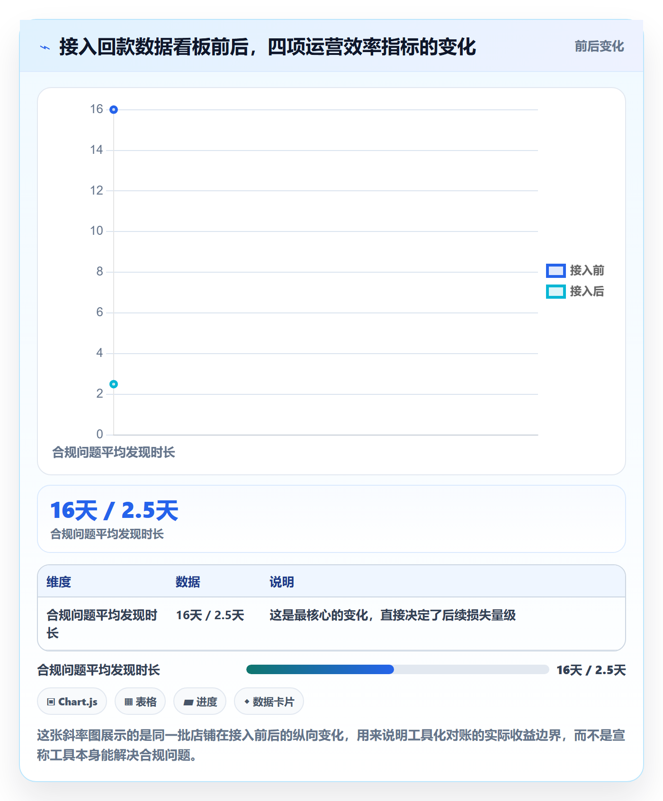Click the y-axis tick label 14
Image resolution: width=663 pixels, height=801 pixels.
point(97,150)
